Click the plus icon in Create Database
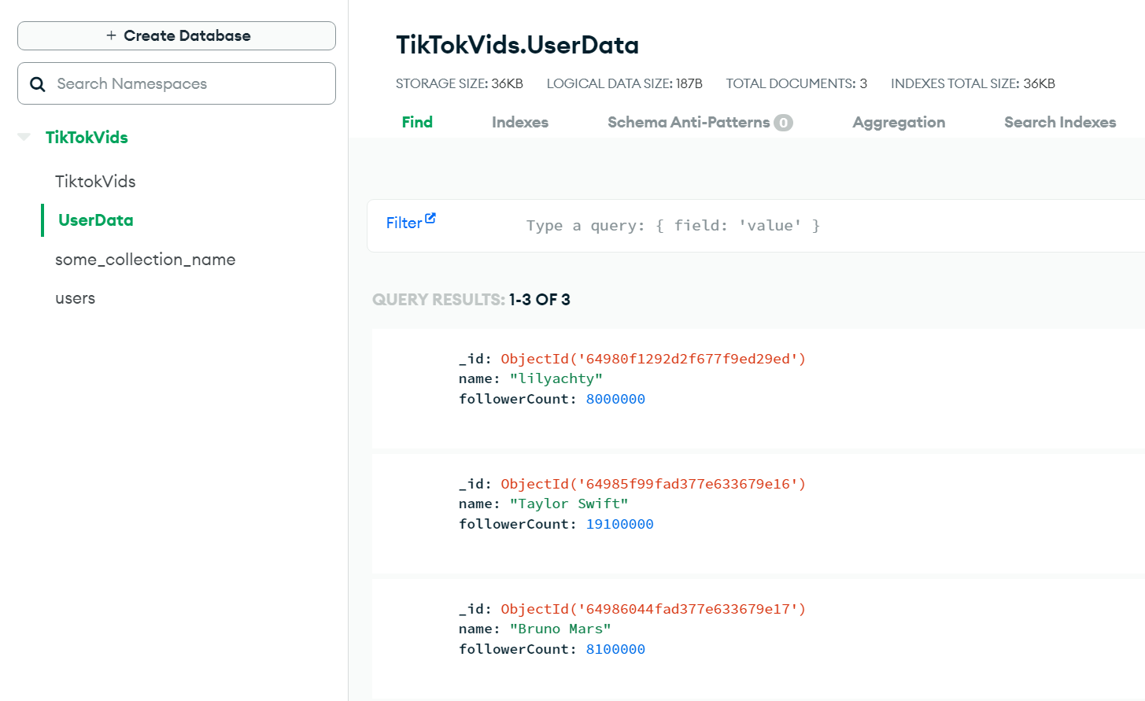The height and width of the screenshot is (701, 1145). (111, 35)
